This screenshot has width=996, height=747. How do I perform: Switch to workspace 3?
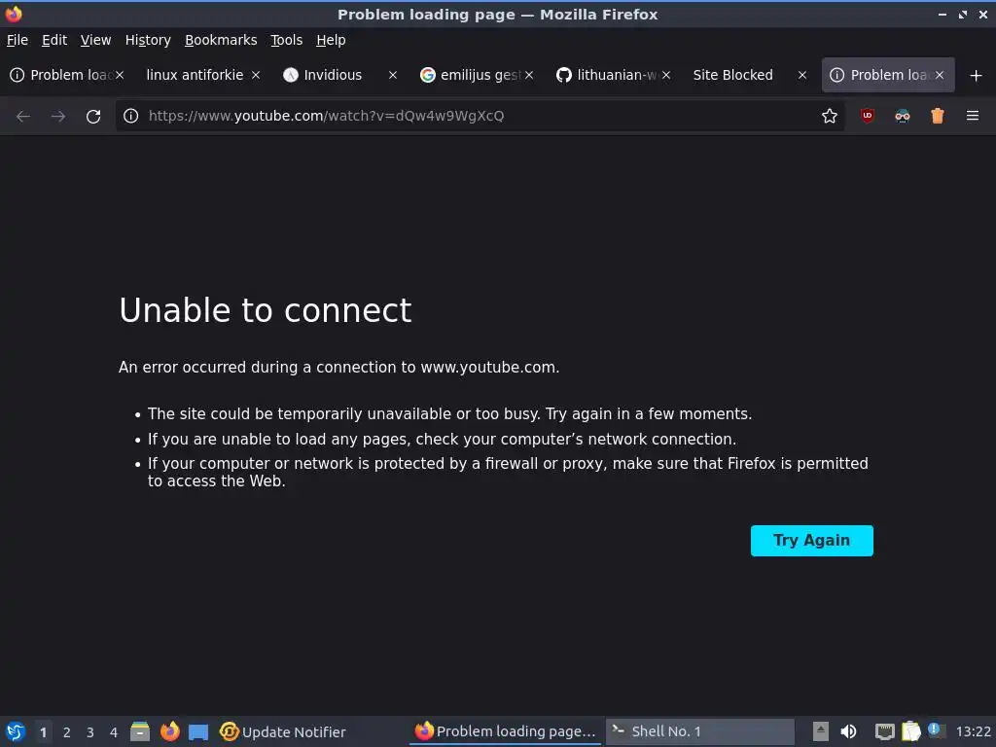[90, 732]
